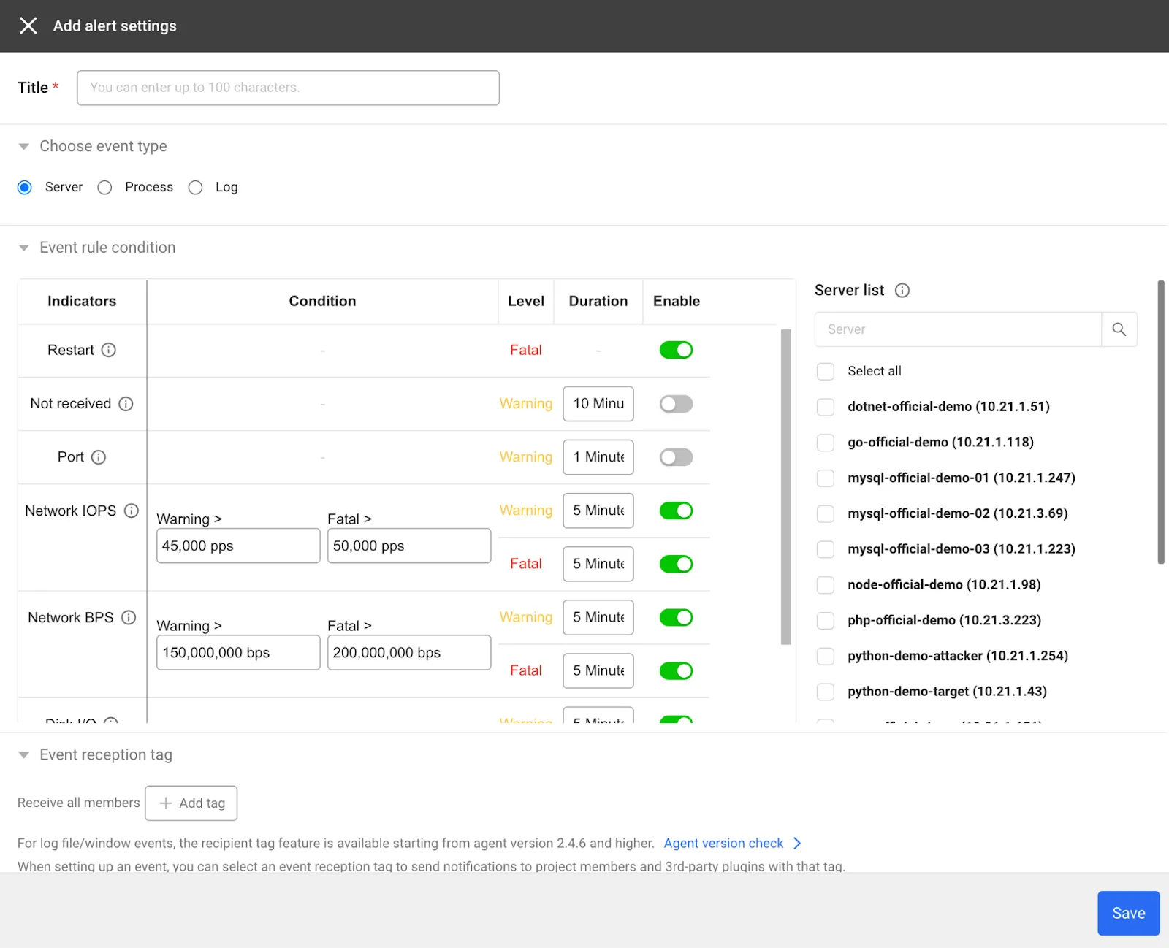Collapse the Choose event type section
The height and width of the screenshot is (948, 1169).
point(24,147)
